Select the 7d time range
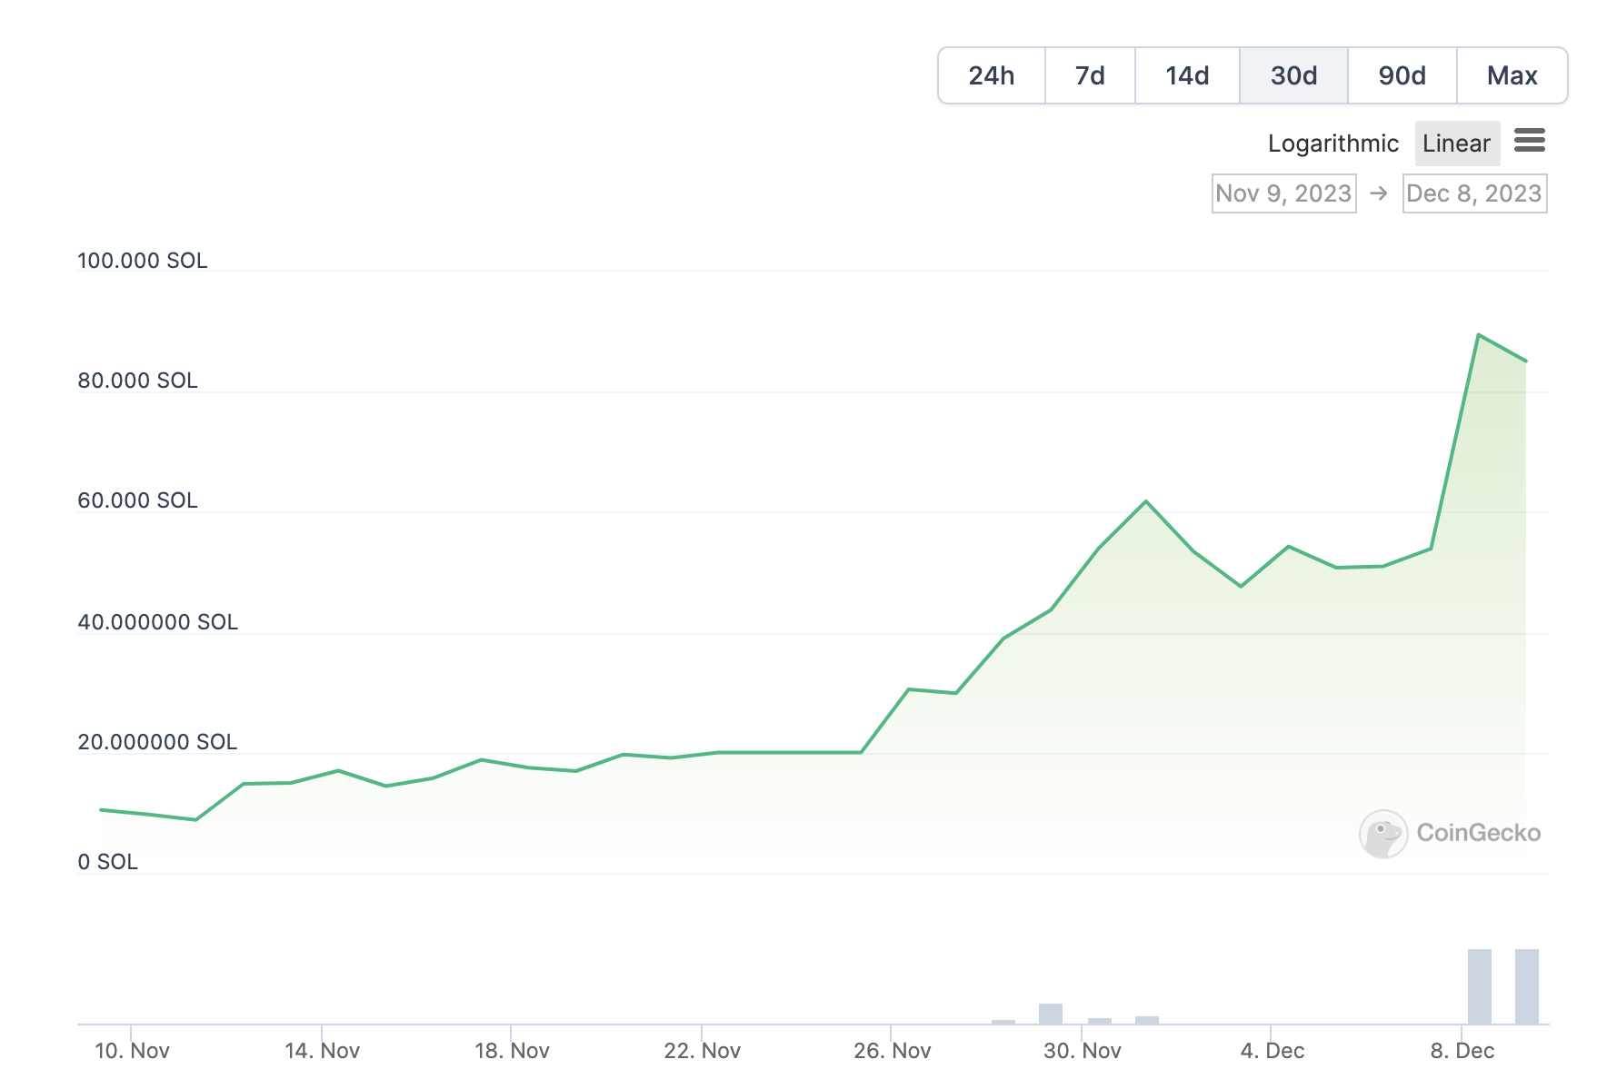Screen dimensions: 1607x1079 pyautogui.click(x=1090, y=75)
